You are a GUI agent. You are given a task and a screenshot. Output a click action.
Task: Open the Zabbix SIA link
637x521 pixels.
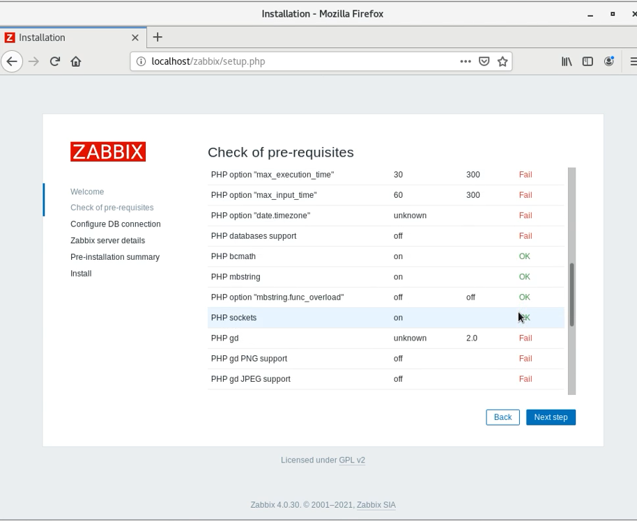376,505
